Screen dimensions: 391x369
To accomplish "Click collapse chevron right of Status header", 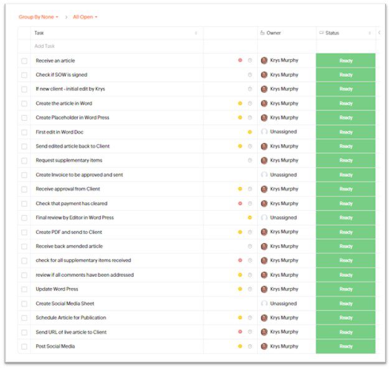I will (379, 32).
